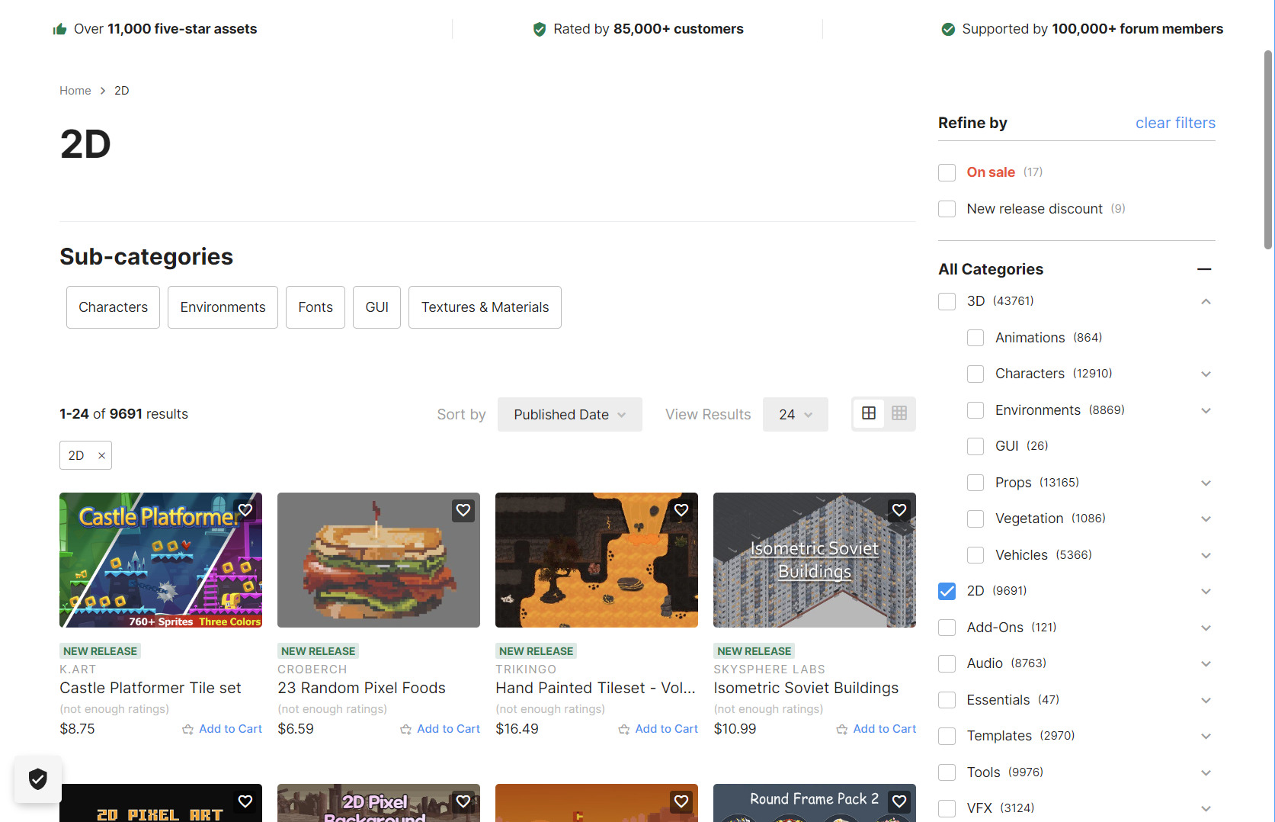Uncheck the 2D category box
This screenshot has height=822, width=1275.
click(947, 591)
